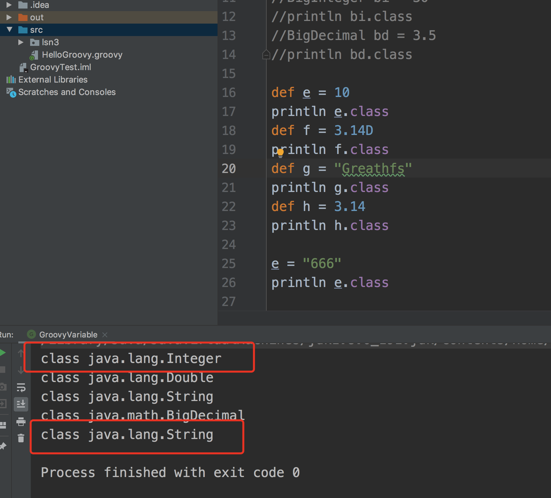Viewport: 551px width, 498px height.
Task: Select the out folder in project tree
Action: click(37, 17)
